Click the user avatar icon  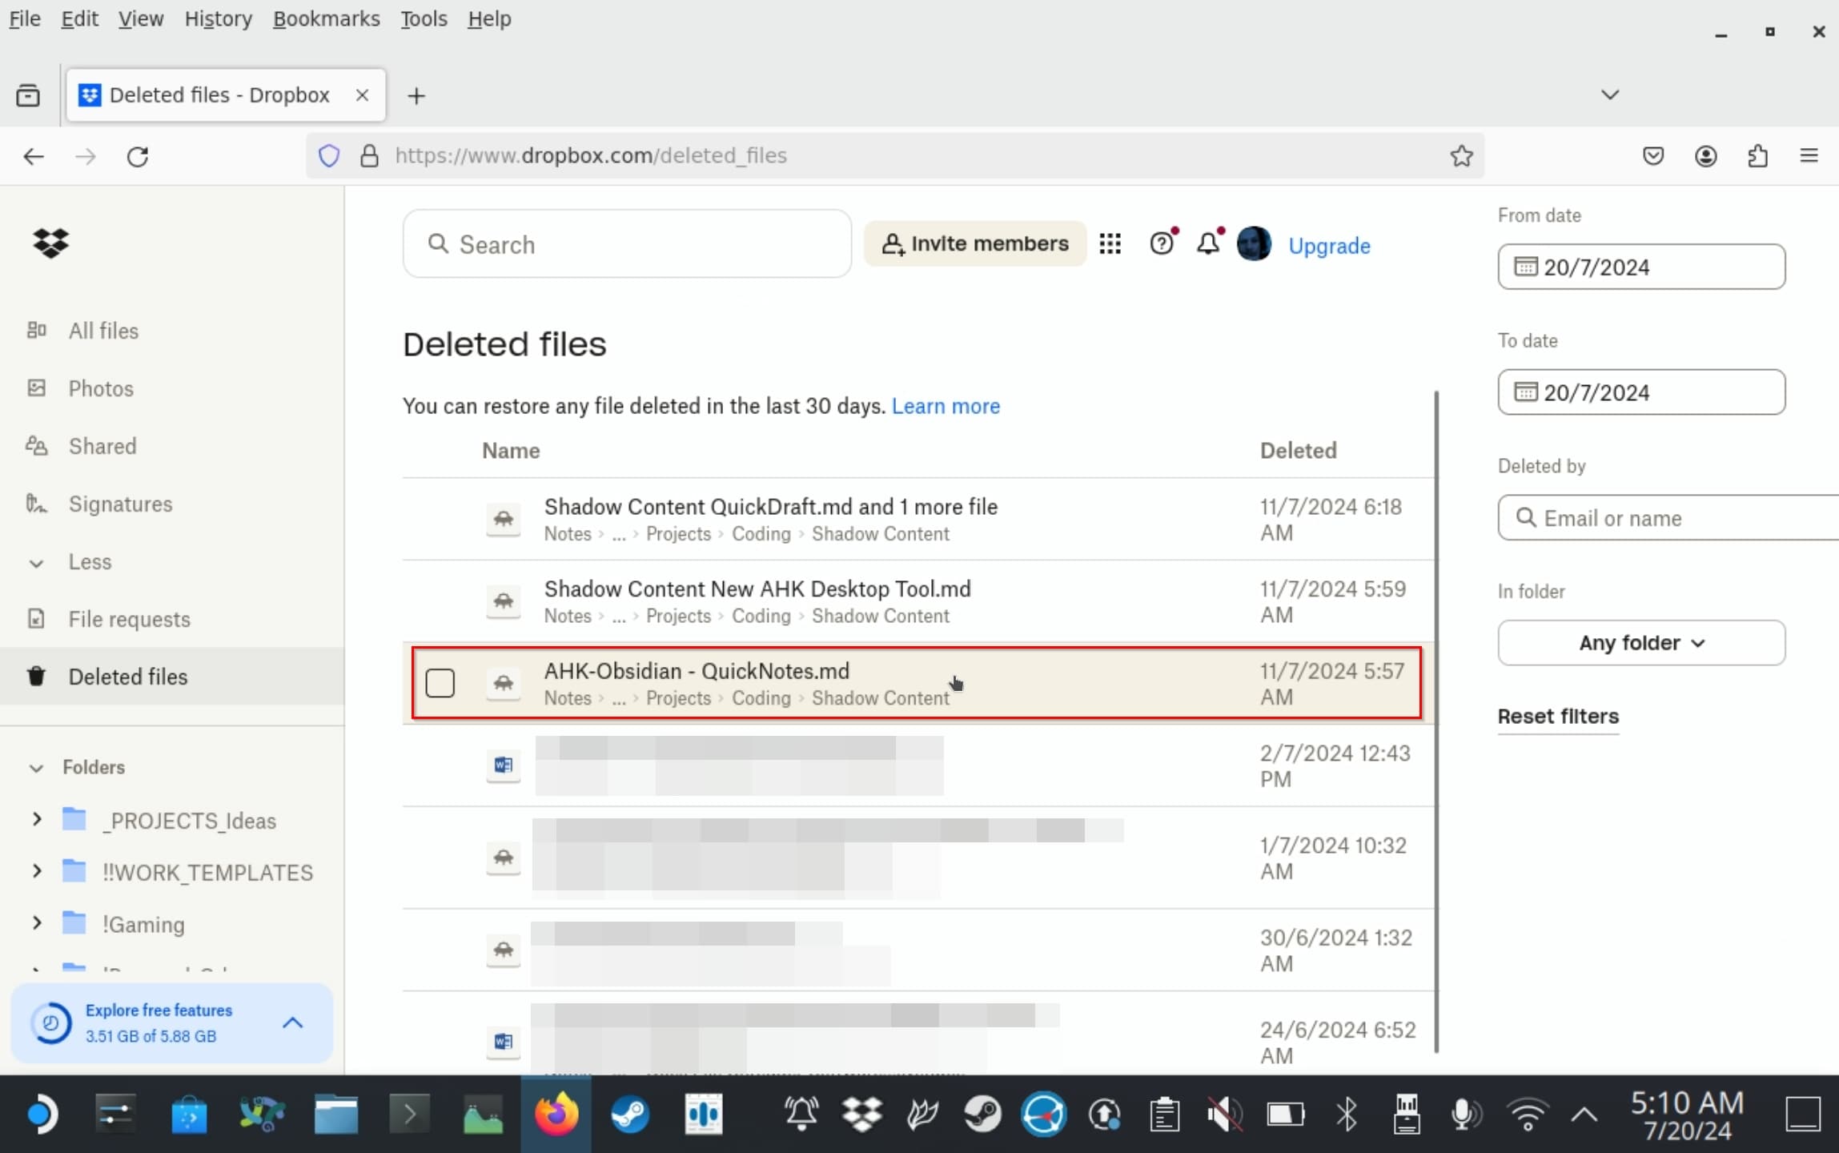tap(1253, 244)
